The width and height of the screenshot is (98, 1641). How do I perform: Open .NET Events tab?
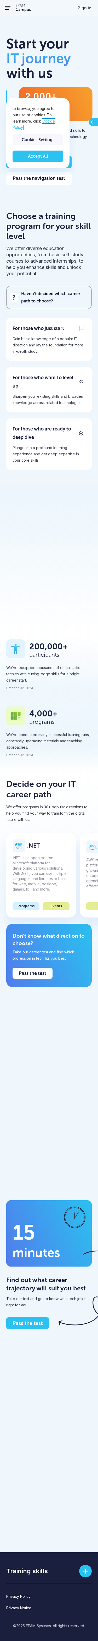pyautogui.click(x=56, y=906)
